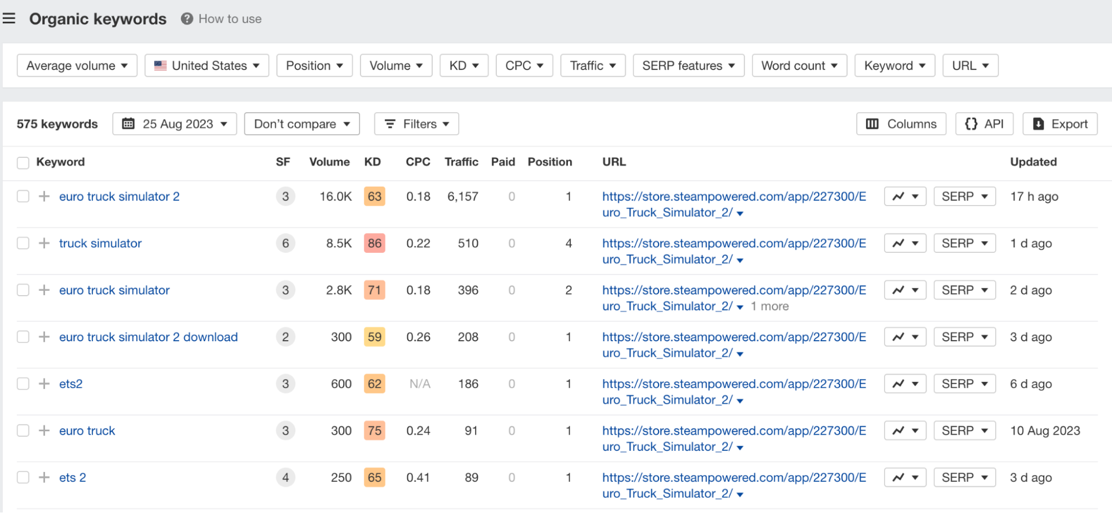Screen dimensions: 1112x513
Task: Click the KD 59 badge for euro truck simulator 2 download
Action: (374, 337)
